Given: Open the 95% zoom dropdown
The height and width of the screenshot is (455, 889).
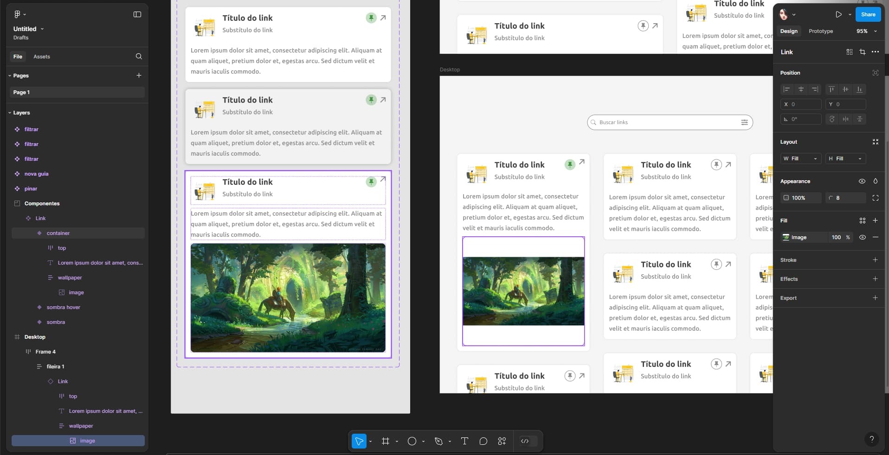Looking at the screenshot, I should click(867, 31).
